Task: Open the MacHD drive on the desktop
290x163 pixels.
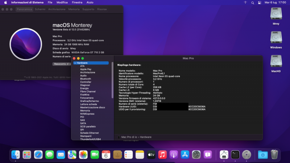Action: 276,61
